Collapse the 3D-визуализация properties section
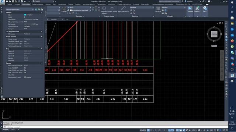This screenshot has width=236, height=132. (x=41, y=32)
